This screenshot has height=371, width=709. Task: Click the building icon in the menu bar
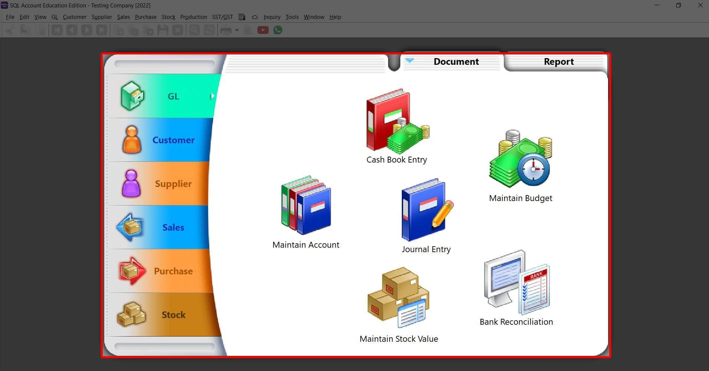[x=242, y=17]
